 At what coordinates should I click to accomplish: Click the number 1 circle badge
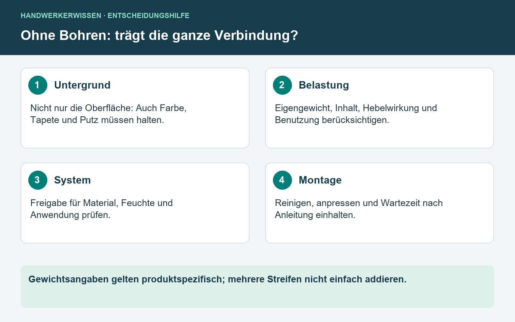coord(38,85)
